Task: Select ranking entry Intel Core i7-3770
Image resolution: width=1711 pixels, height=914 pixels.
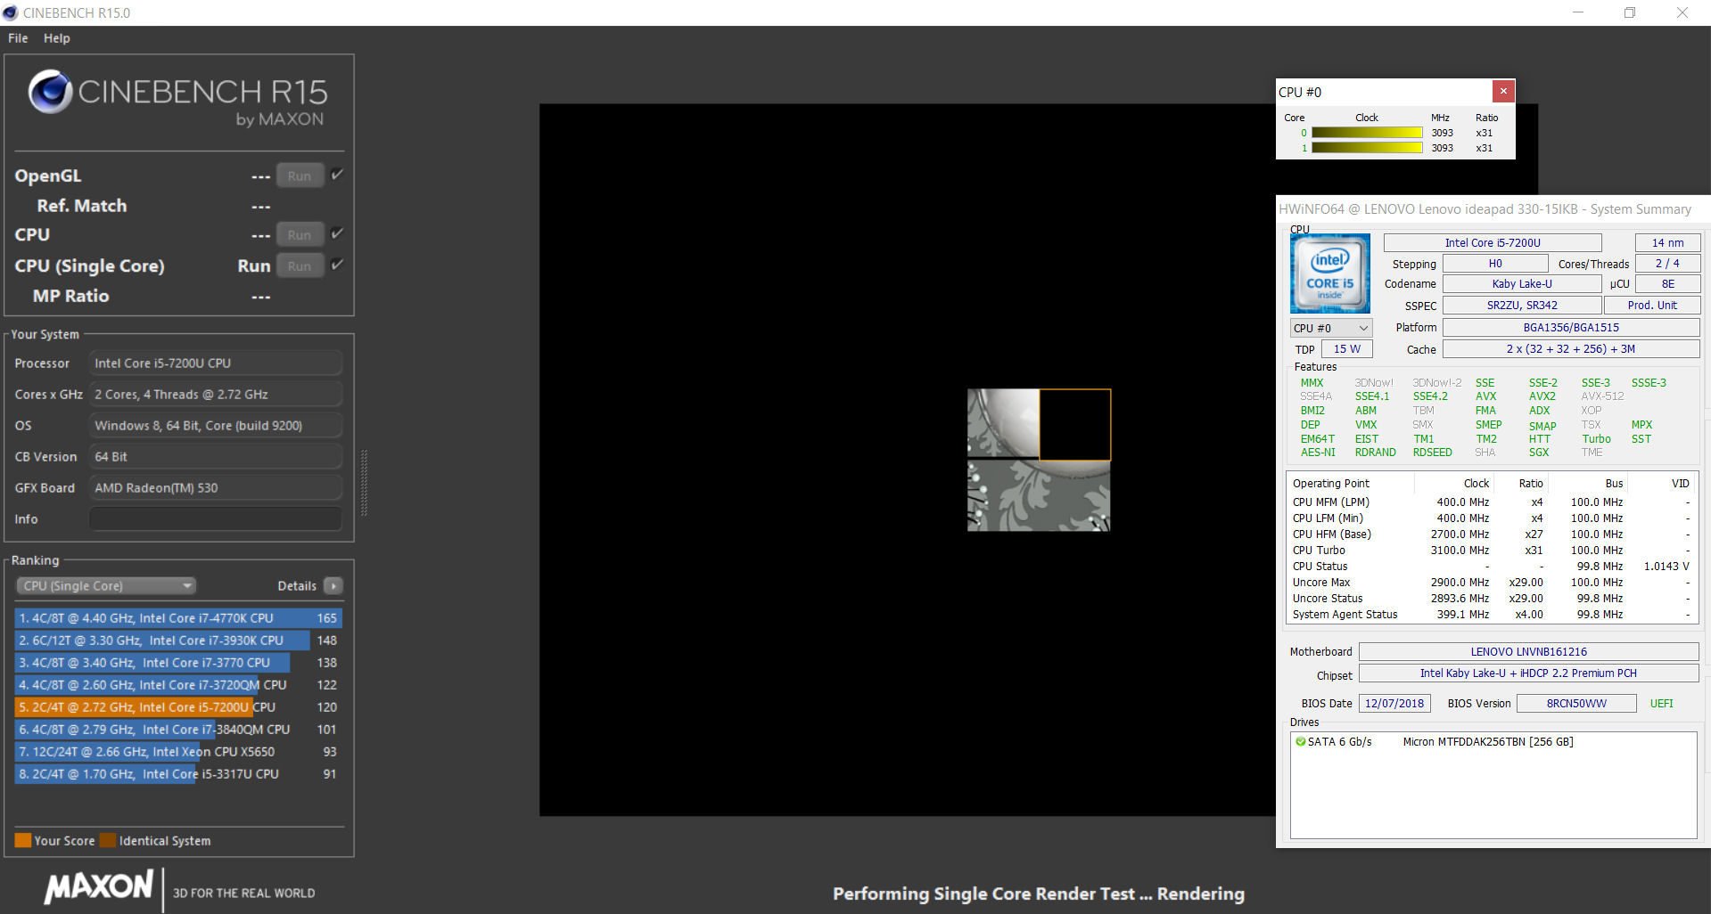Action: click(x=178, y=662)
